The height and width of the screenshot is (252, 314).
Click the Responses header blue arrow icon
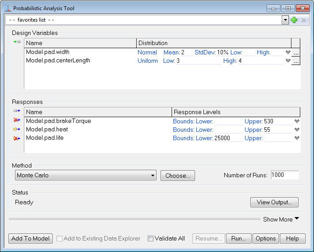click(x=17, y=111)
